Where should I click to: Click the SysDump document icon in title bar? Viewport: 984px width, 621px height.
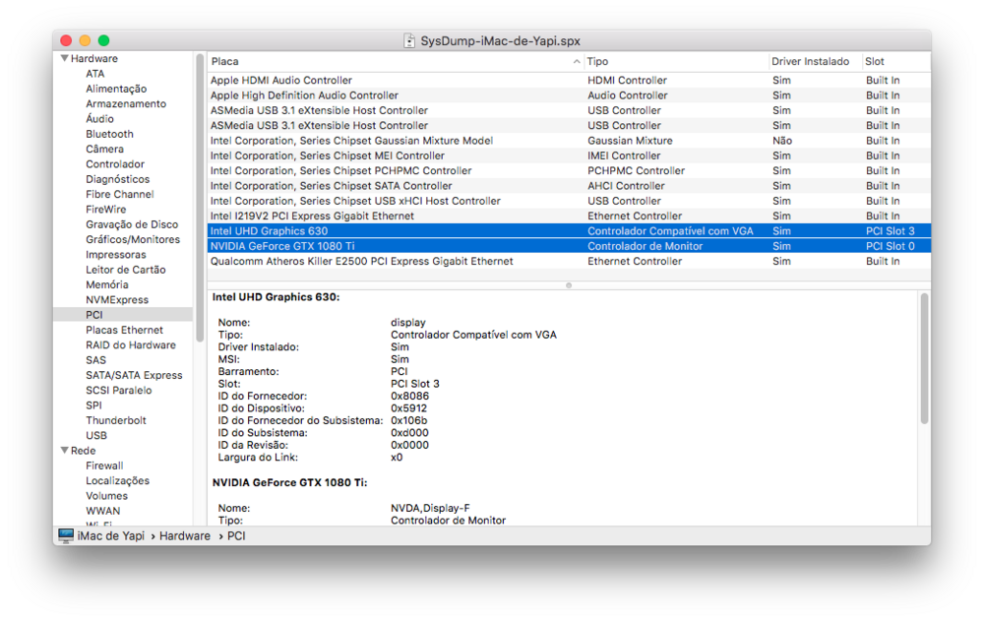point(410,41)
